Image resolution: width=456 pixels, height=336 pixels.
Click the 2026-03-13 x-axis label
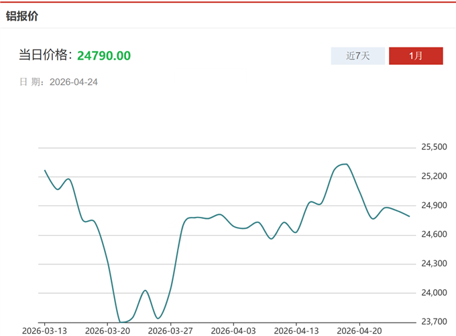44,331
